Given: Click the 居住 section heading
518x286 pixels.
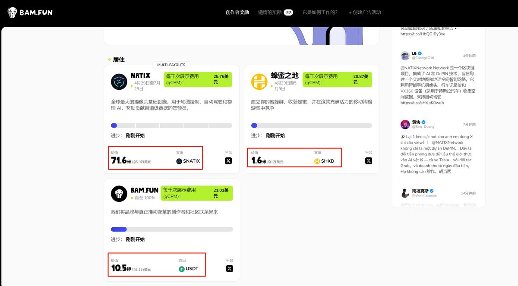Looking at the screenshot, I should click(x=119, y=60).
